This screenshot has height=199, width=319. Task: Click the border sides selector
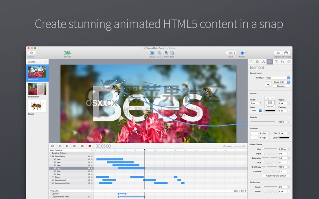[270, 102]
